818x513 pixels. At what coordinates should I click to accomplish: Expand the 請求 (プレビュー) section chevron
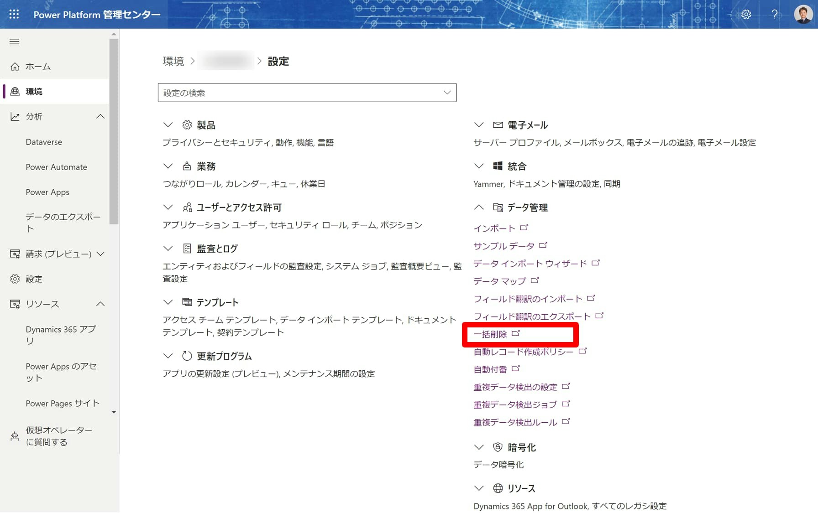tap(101, 254)
